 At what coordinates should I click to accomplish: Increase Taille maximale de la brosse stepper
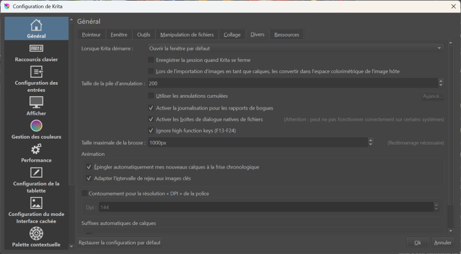(371, 141)
